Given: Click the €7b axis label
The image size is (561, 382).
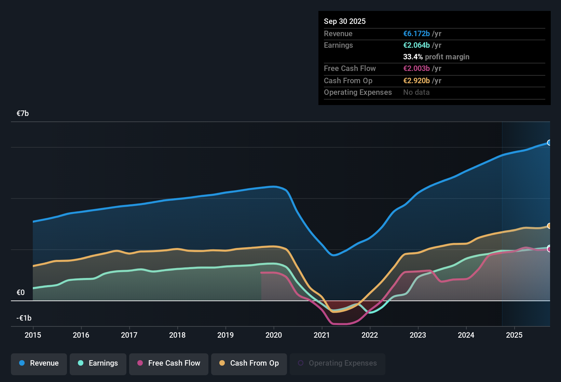Looking at the screenshot, I should (22, 113).
